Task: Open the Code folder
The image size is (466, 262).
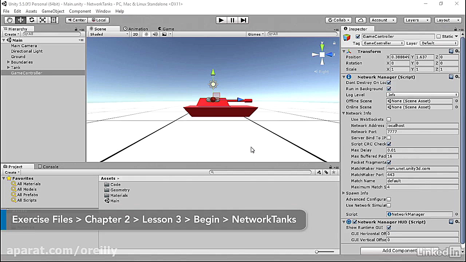Action: click(x=112, y=184)
